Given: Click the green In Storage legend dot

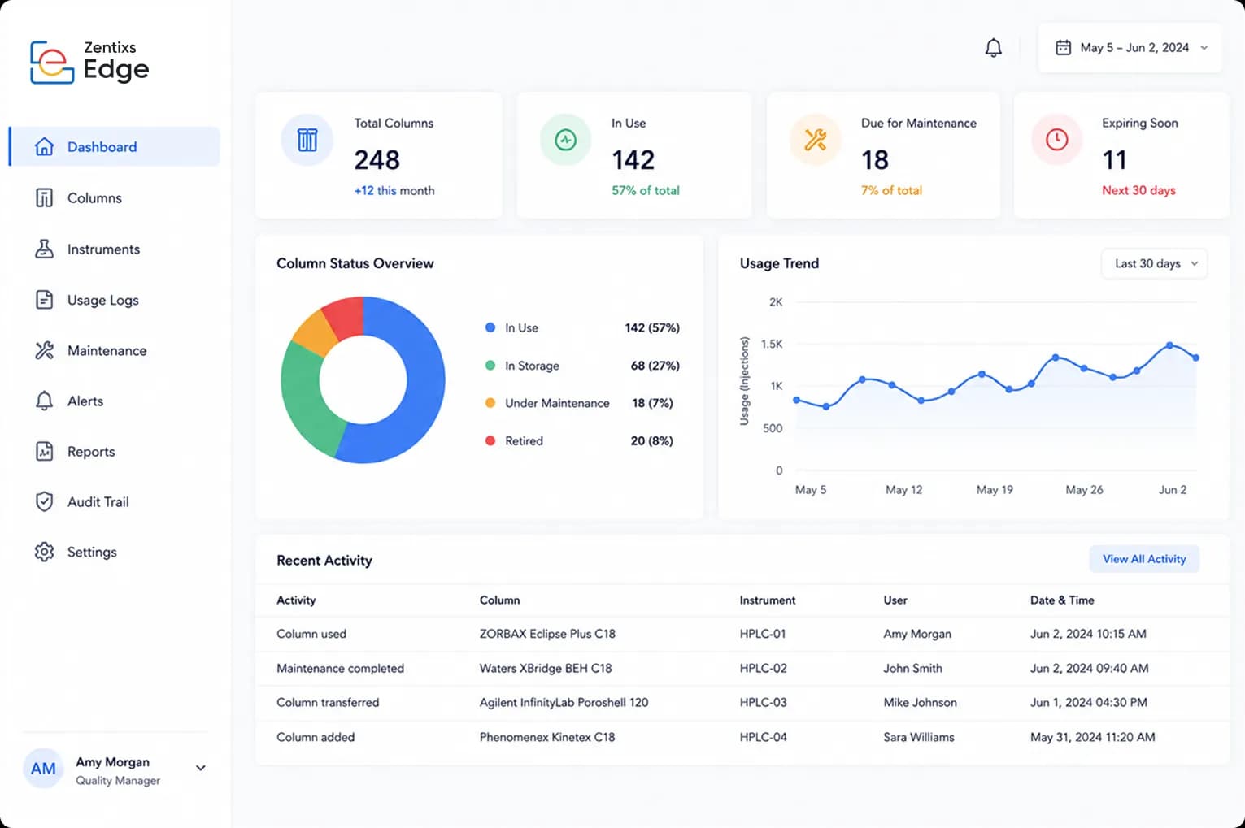Looking at the screenshot, I should point(490,366).
